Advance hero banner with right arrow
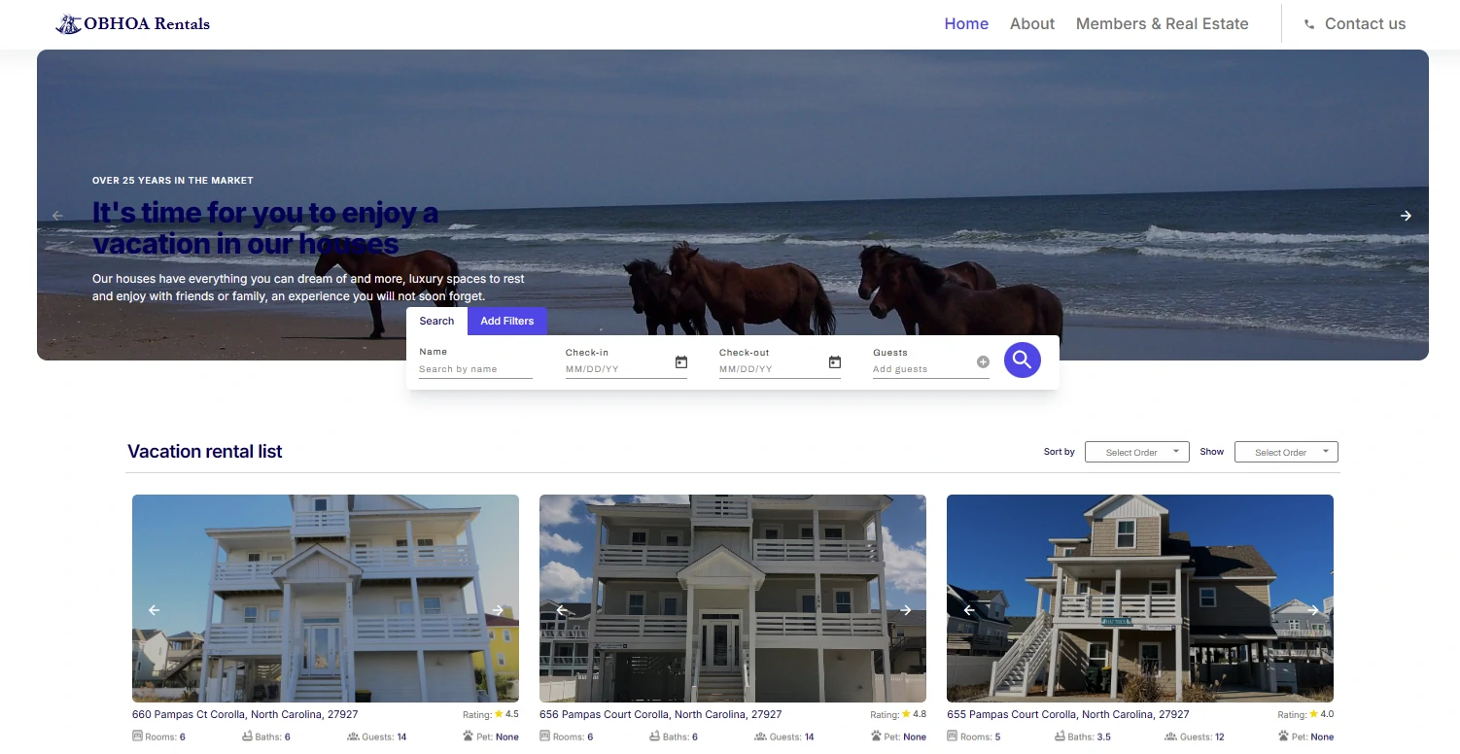This screenshot has width=1460, height=754. point(1406,216)
